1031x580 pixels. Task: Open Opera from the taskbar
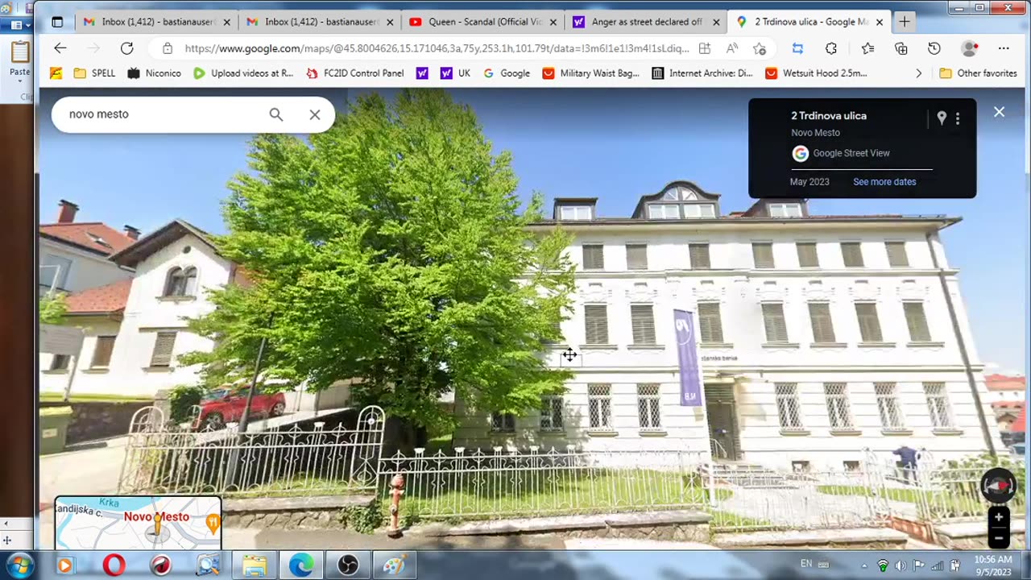click(114, 565)
